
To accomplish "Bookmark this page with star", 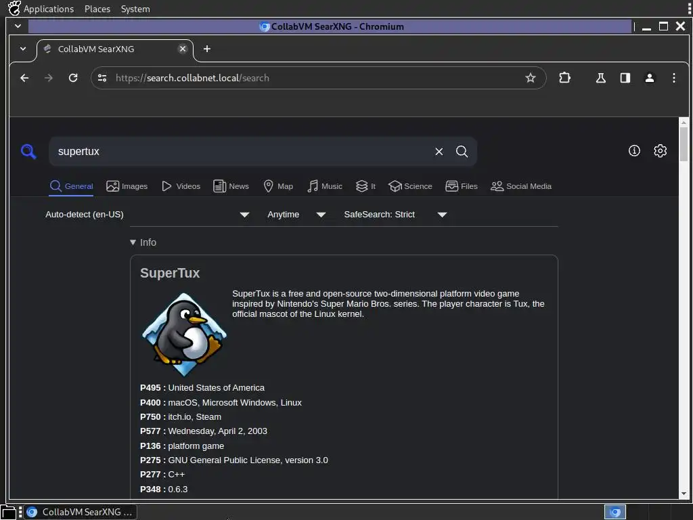I will click(531, 78).
